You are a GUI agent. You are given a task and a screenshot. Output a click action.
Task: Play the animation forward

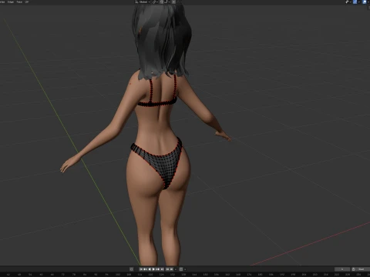pos(153,269)
